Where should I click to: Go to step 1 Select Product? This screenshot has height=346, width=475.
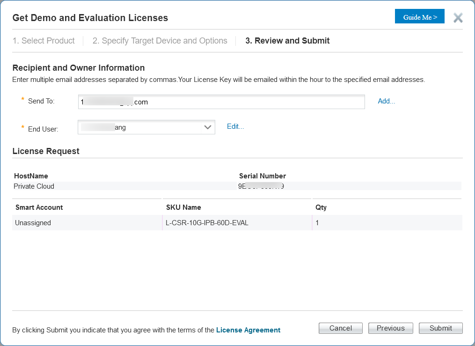tap(44, 41)
